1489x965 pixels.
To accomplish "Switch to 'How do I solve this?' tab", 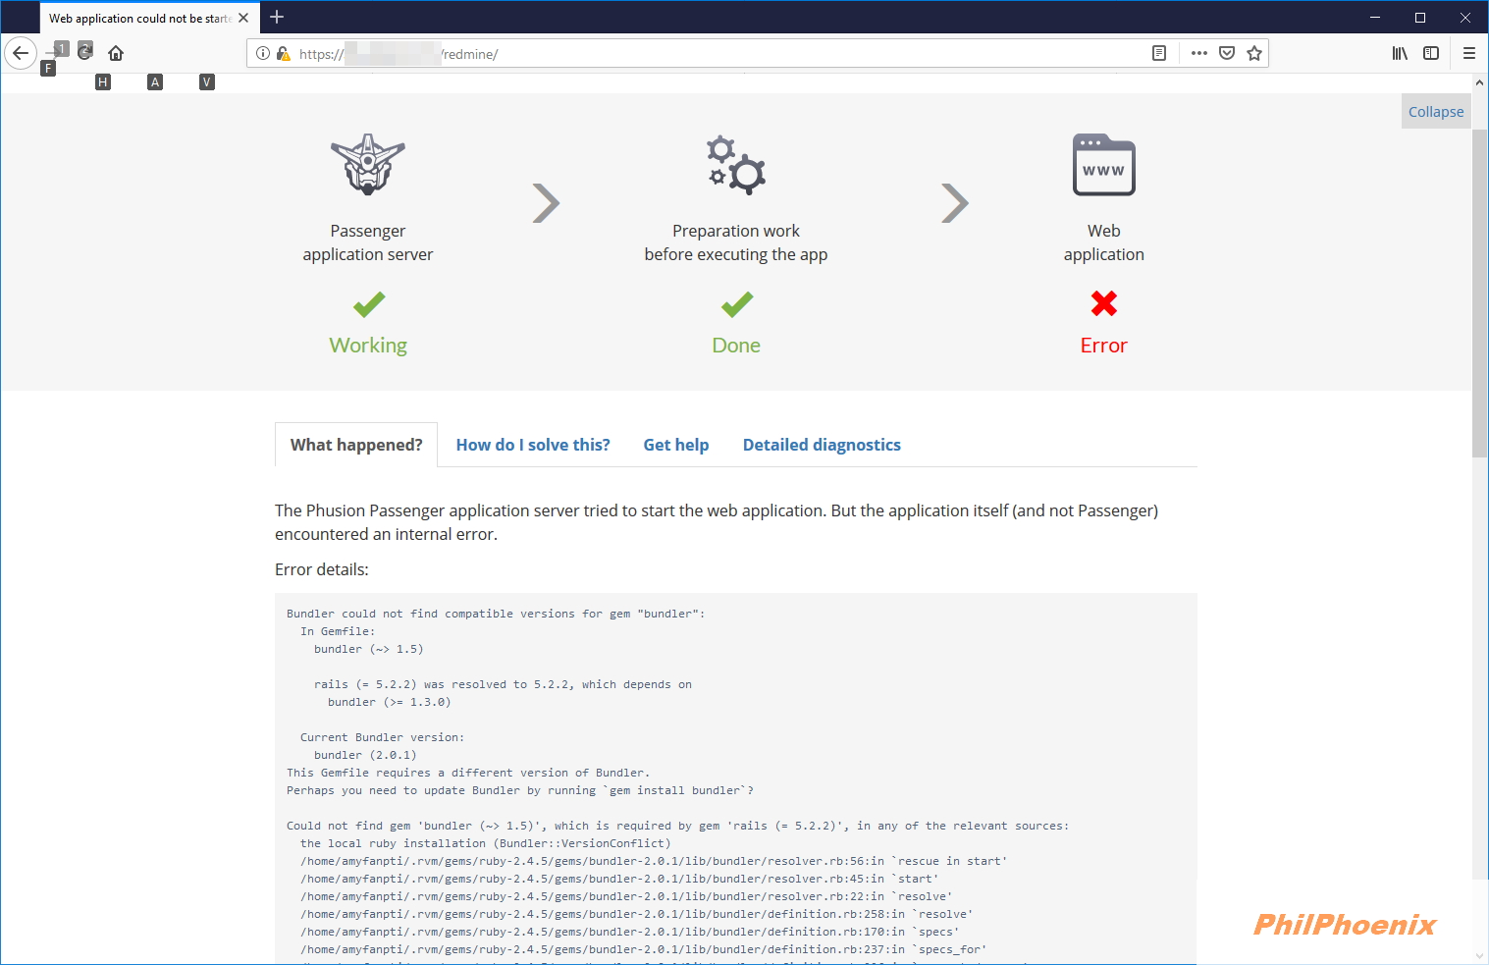I will coord(533,445).
